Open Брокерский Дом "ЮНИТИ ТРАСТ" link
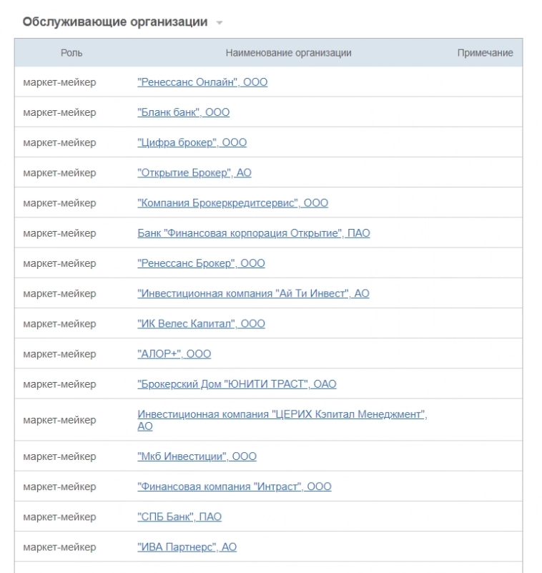Image resolution: width=542 pixels, height=573 pixels. tap(237, 384)
